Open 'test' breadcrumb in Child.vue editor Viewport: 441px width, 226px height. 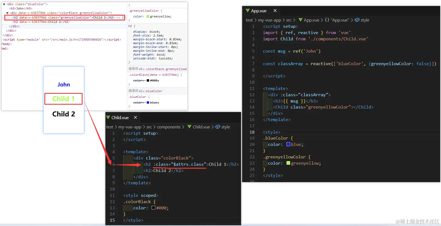110,127
